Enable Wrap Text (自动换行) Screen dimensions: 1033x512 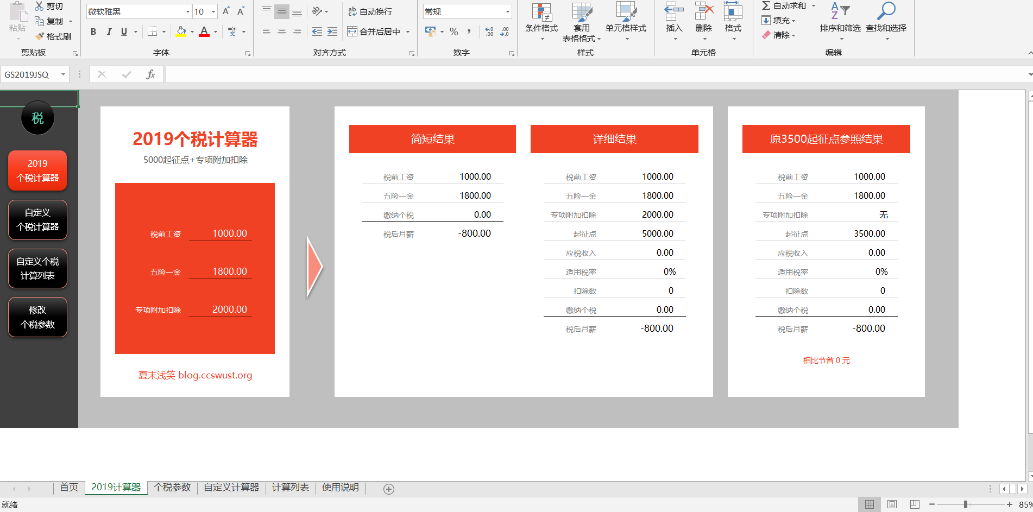pyautogui.click(x=370, y=11)
